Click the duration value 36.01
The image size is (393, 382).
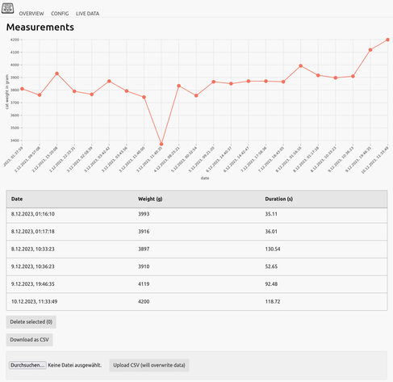(271, 232)
